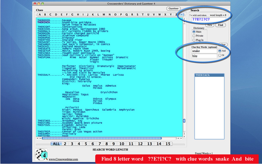
Task: Jump to letter B in the index
Action: tap(45, 14)
